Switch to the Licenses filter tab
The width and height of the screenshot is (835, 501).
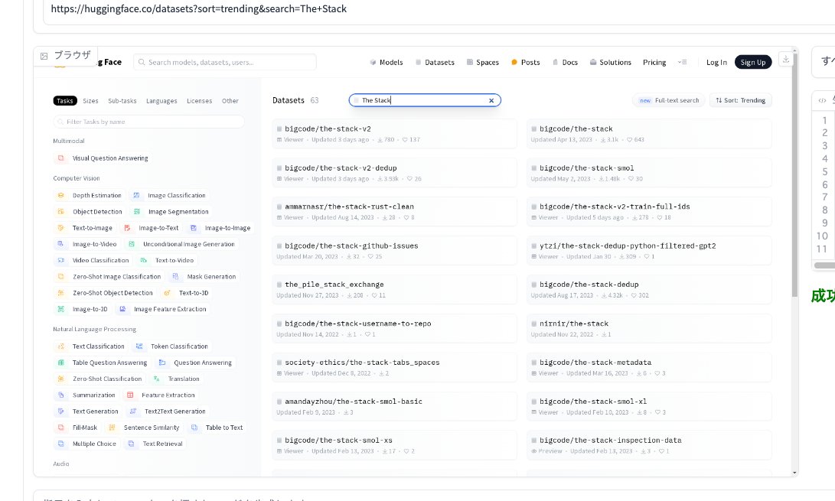pyautogui.click(x=199, y=101)
